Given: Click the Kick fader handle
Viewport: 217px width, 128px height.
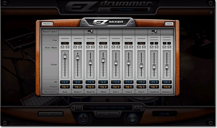Looking at the screenshot, I should coord(65,55).
